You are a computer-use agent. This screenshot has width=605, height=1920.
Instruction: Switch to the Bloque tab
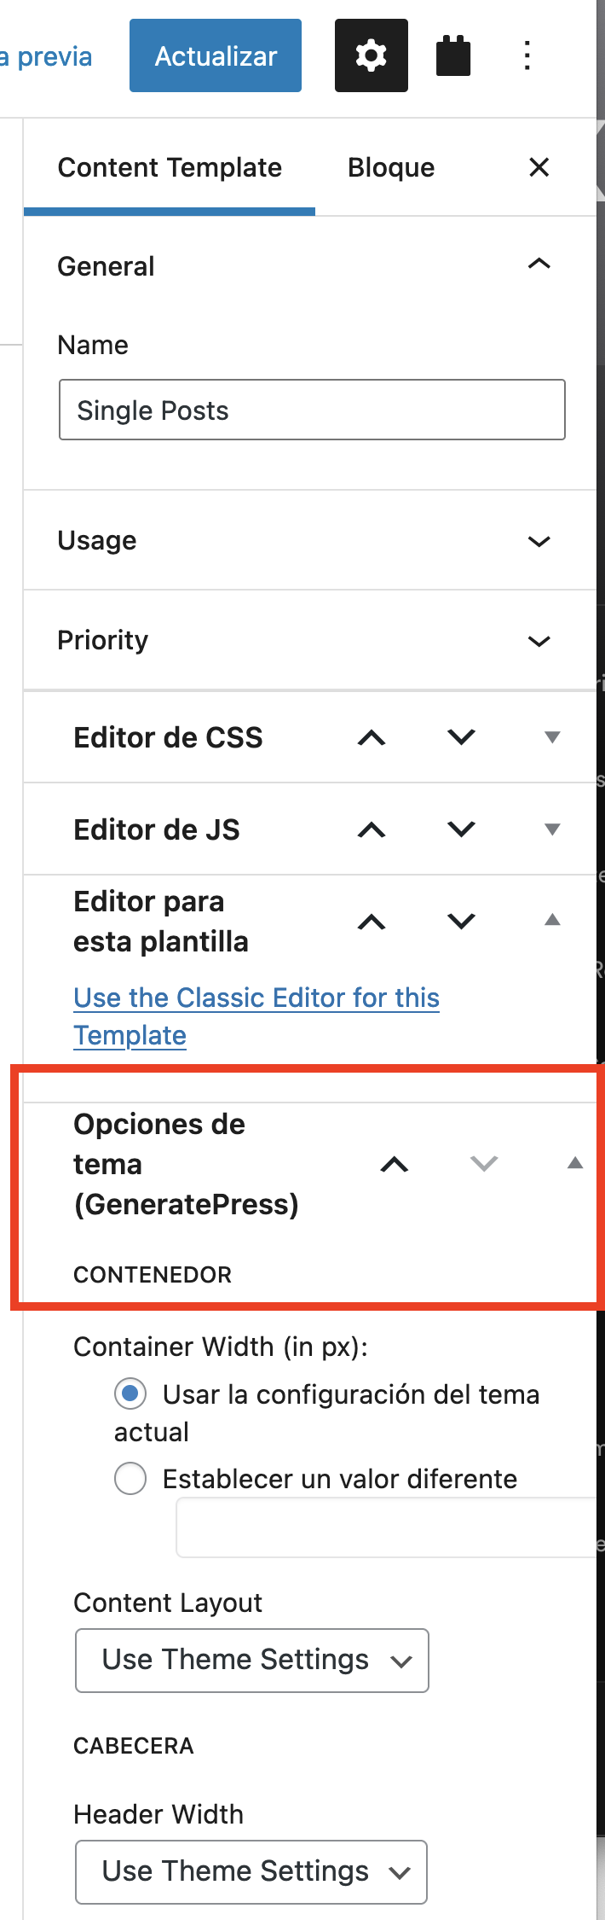[391, 167]
